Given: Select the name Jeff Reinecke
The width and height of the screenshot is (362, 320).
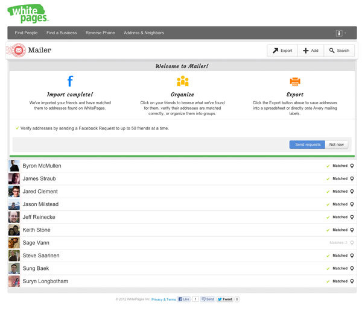Looking at the screenshot, I should coord(39,217).
